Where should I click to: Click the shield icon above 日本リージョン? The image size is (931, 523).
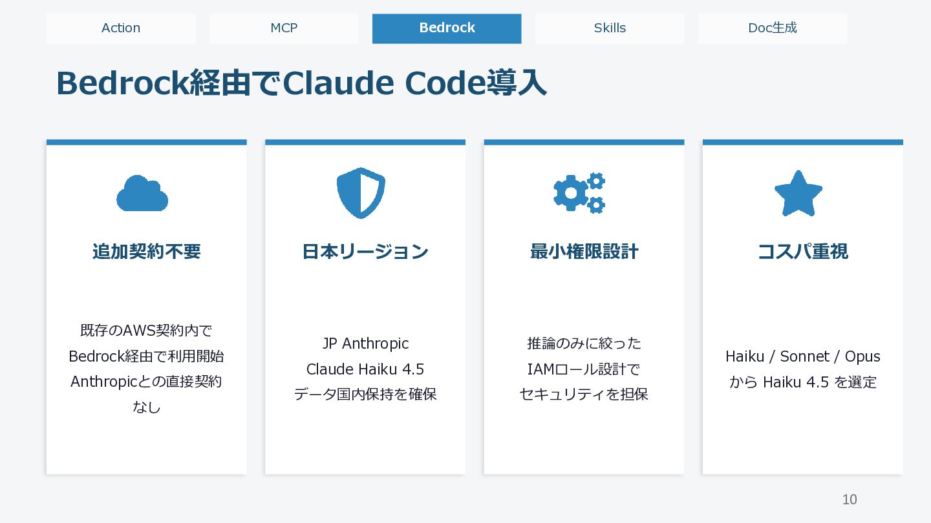coord(361,193)
